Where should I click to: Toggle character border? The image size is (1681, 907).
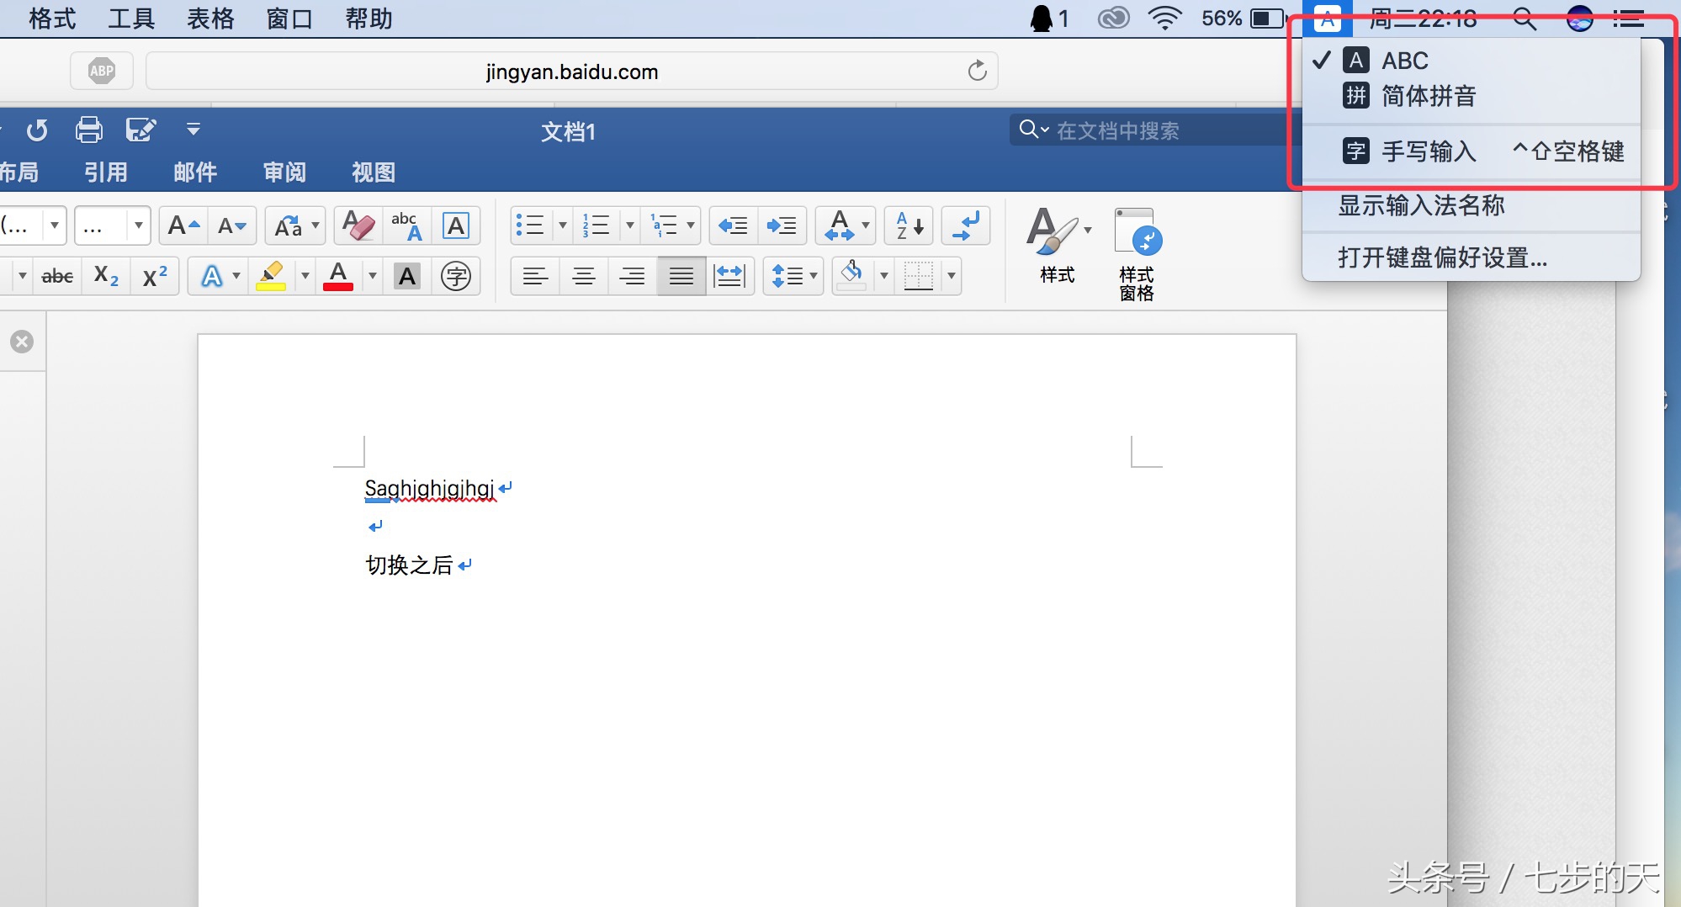coord(456,225)
